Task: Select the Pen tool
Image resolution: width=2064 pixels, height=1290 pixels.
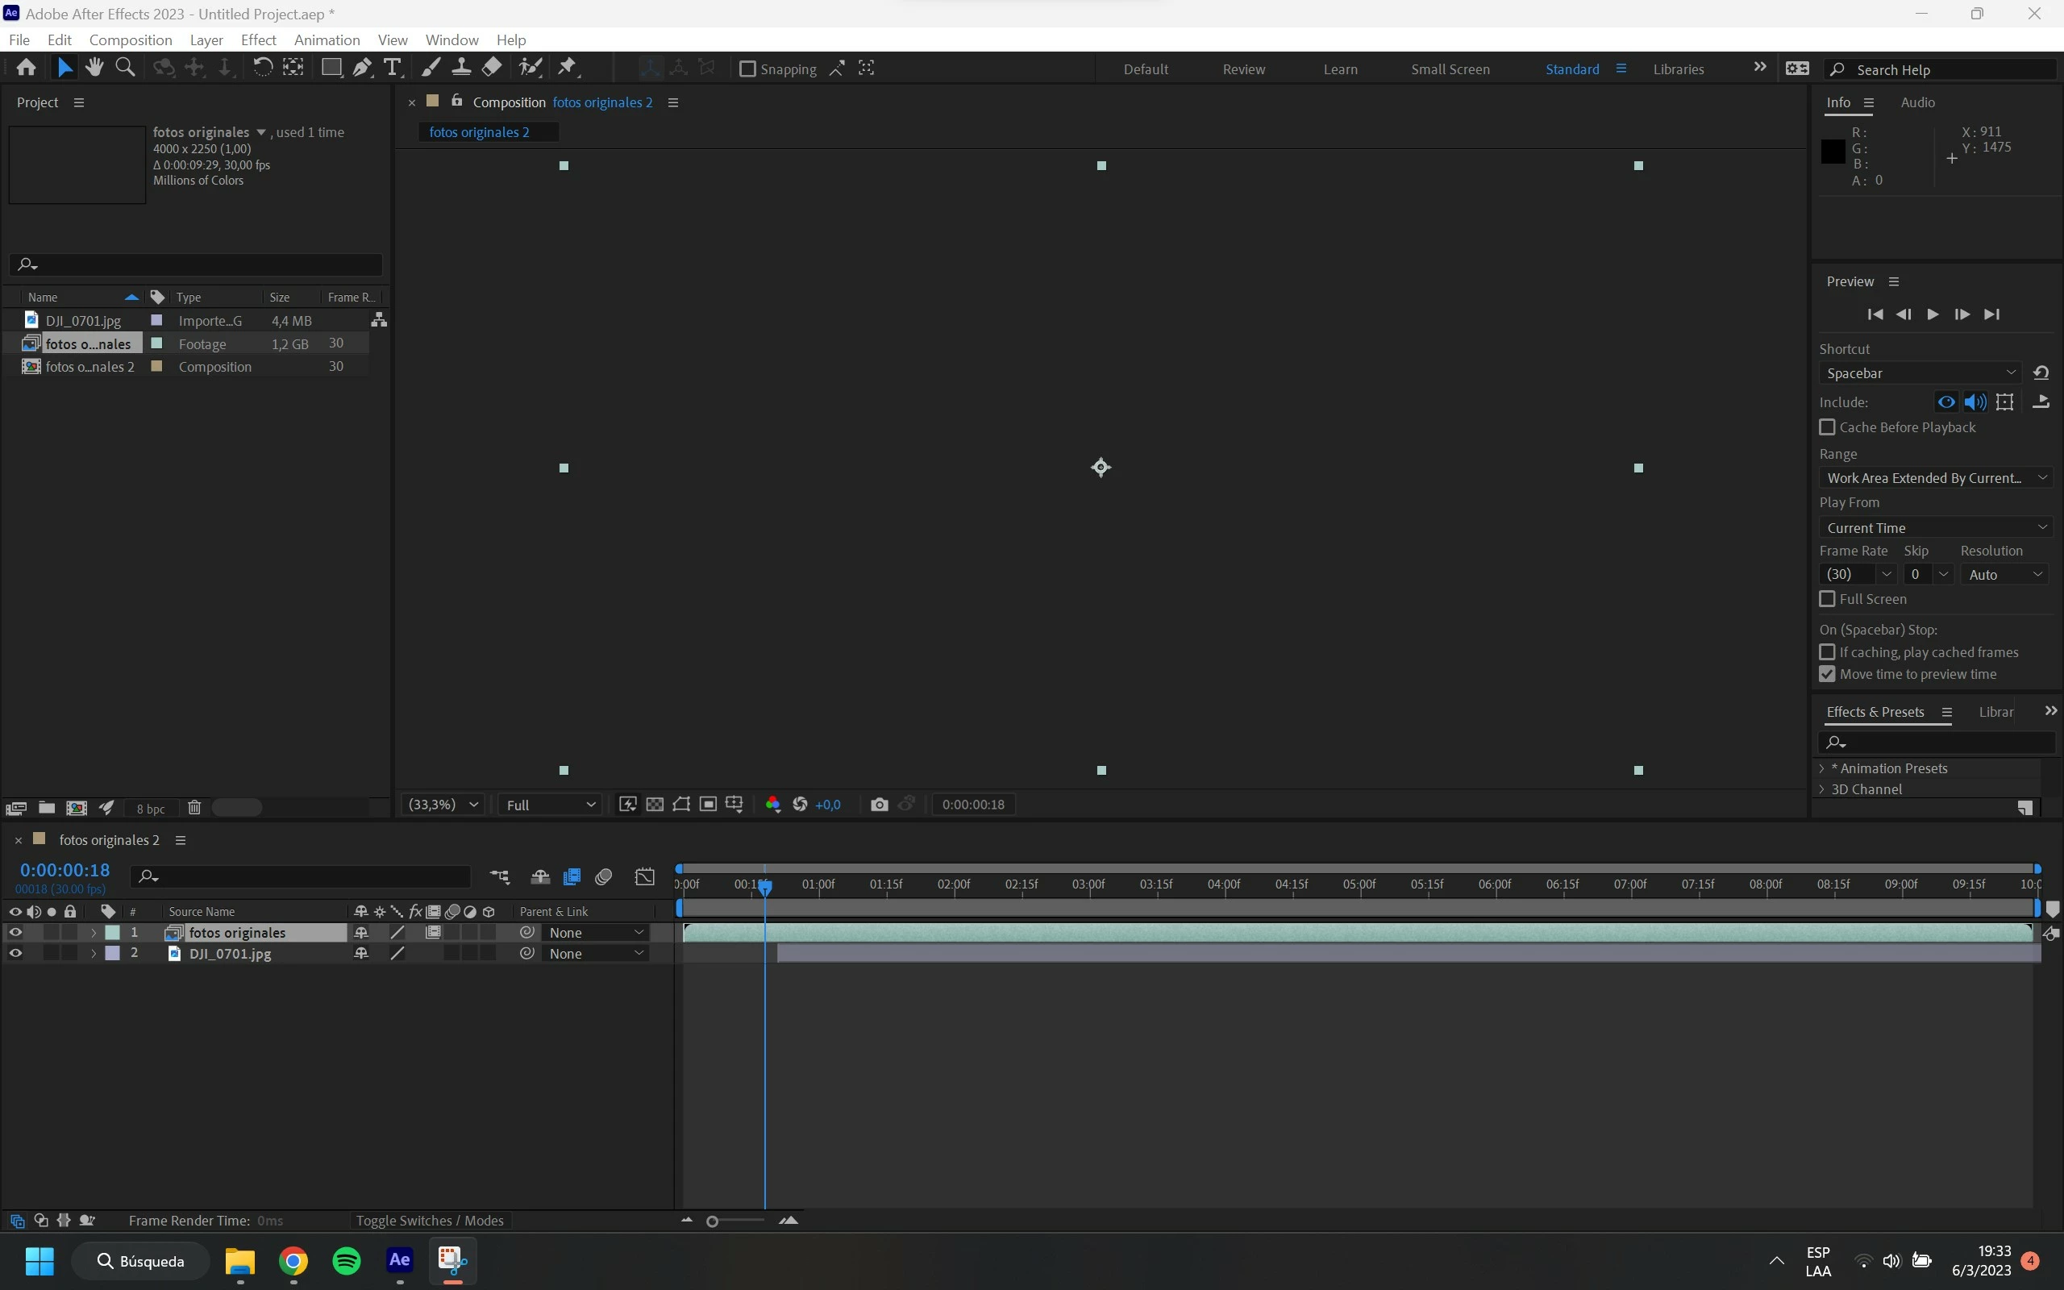Action: [363, 69]
